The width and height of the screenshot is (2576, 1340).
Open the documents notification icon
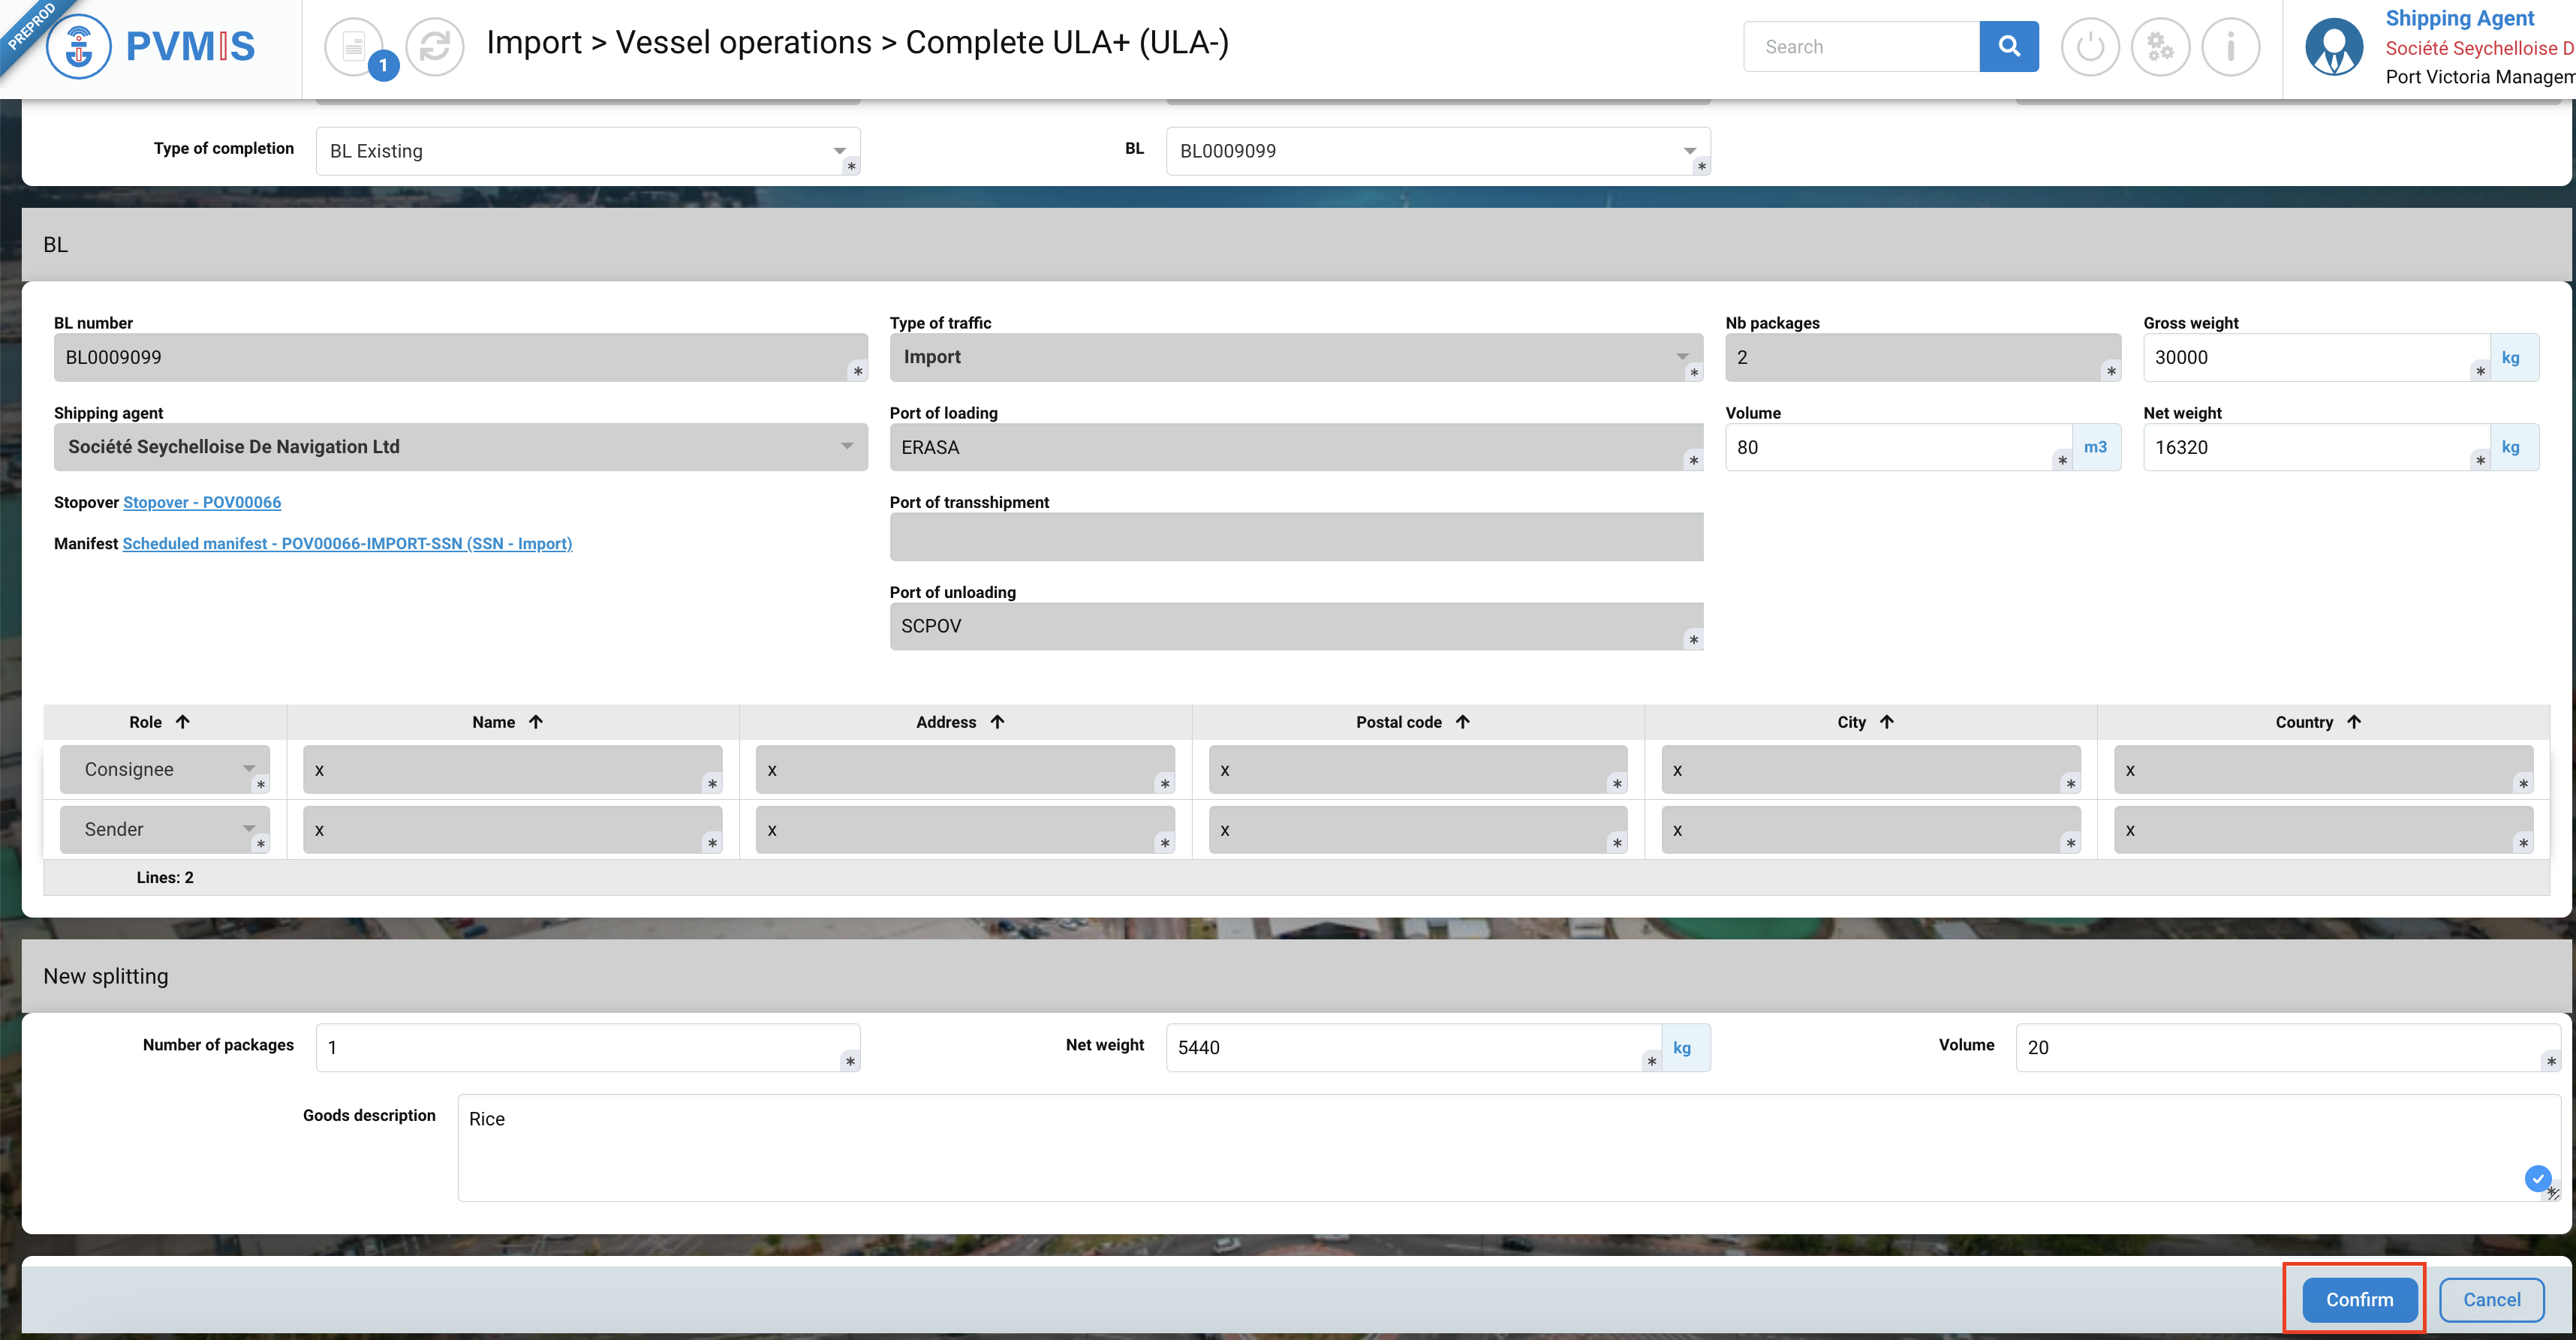(354, 46)
